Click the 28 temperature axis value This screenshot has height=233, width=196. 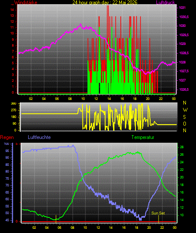coord(182,147)
